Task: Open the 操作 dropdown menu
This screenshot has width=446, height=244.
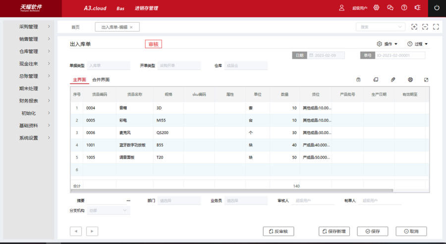Action: tap(388, 44)
